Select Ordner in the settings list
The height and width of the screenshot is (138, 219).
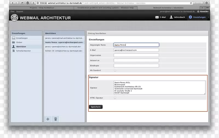coord(19,42)
